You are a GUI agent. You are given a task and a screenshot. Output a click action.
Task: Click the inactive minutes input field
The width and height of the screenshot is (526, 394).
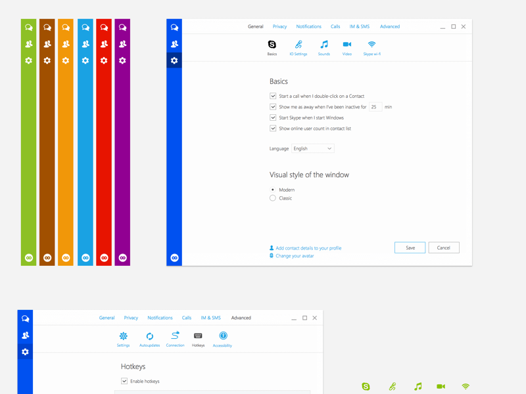tap(375, 106)
